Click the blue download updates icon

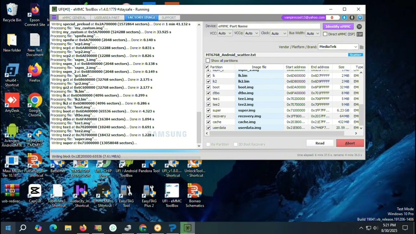coord(344,18)
